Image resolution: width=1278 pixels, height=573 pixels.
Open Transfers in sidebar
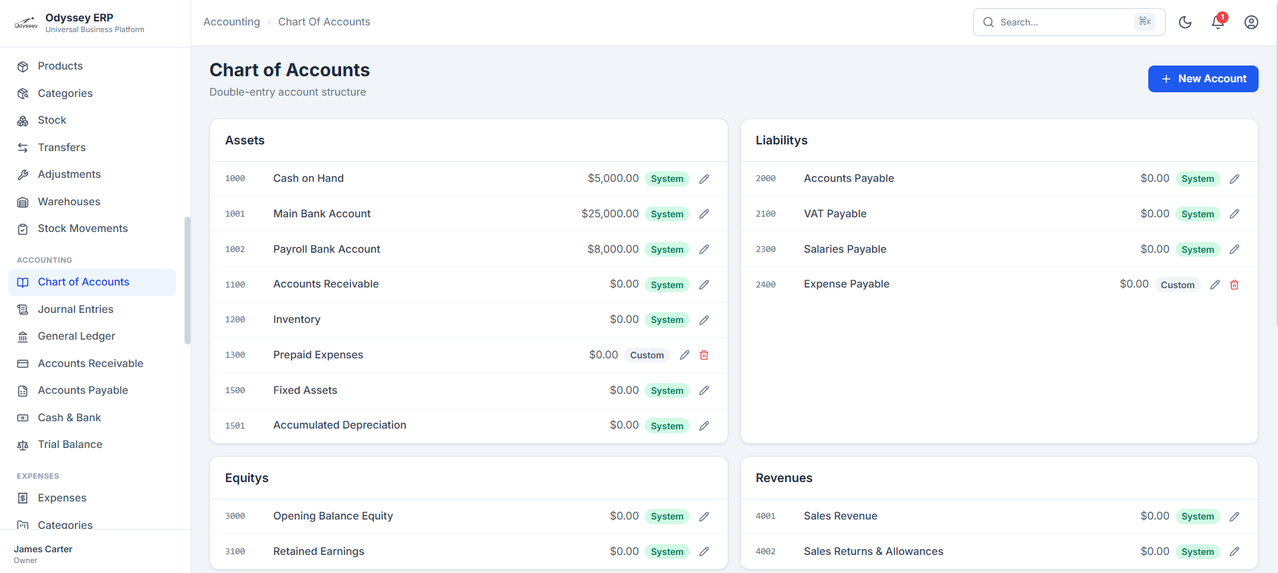pyautogui.click(x=92, y=148)
